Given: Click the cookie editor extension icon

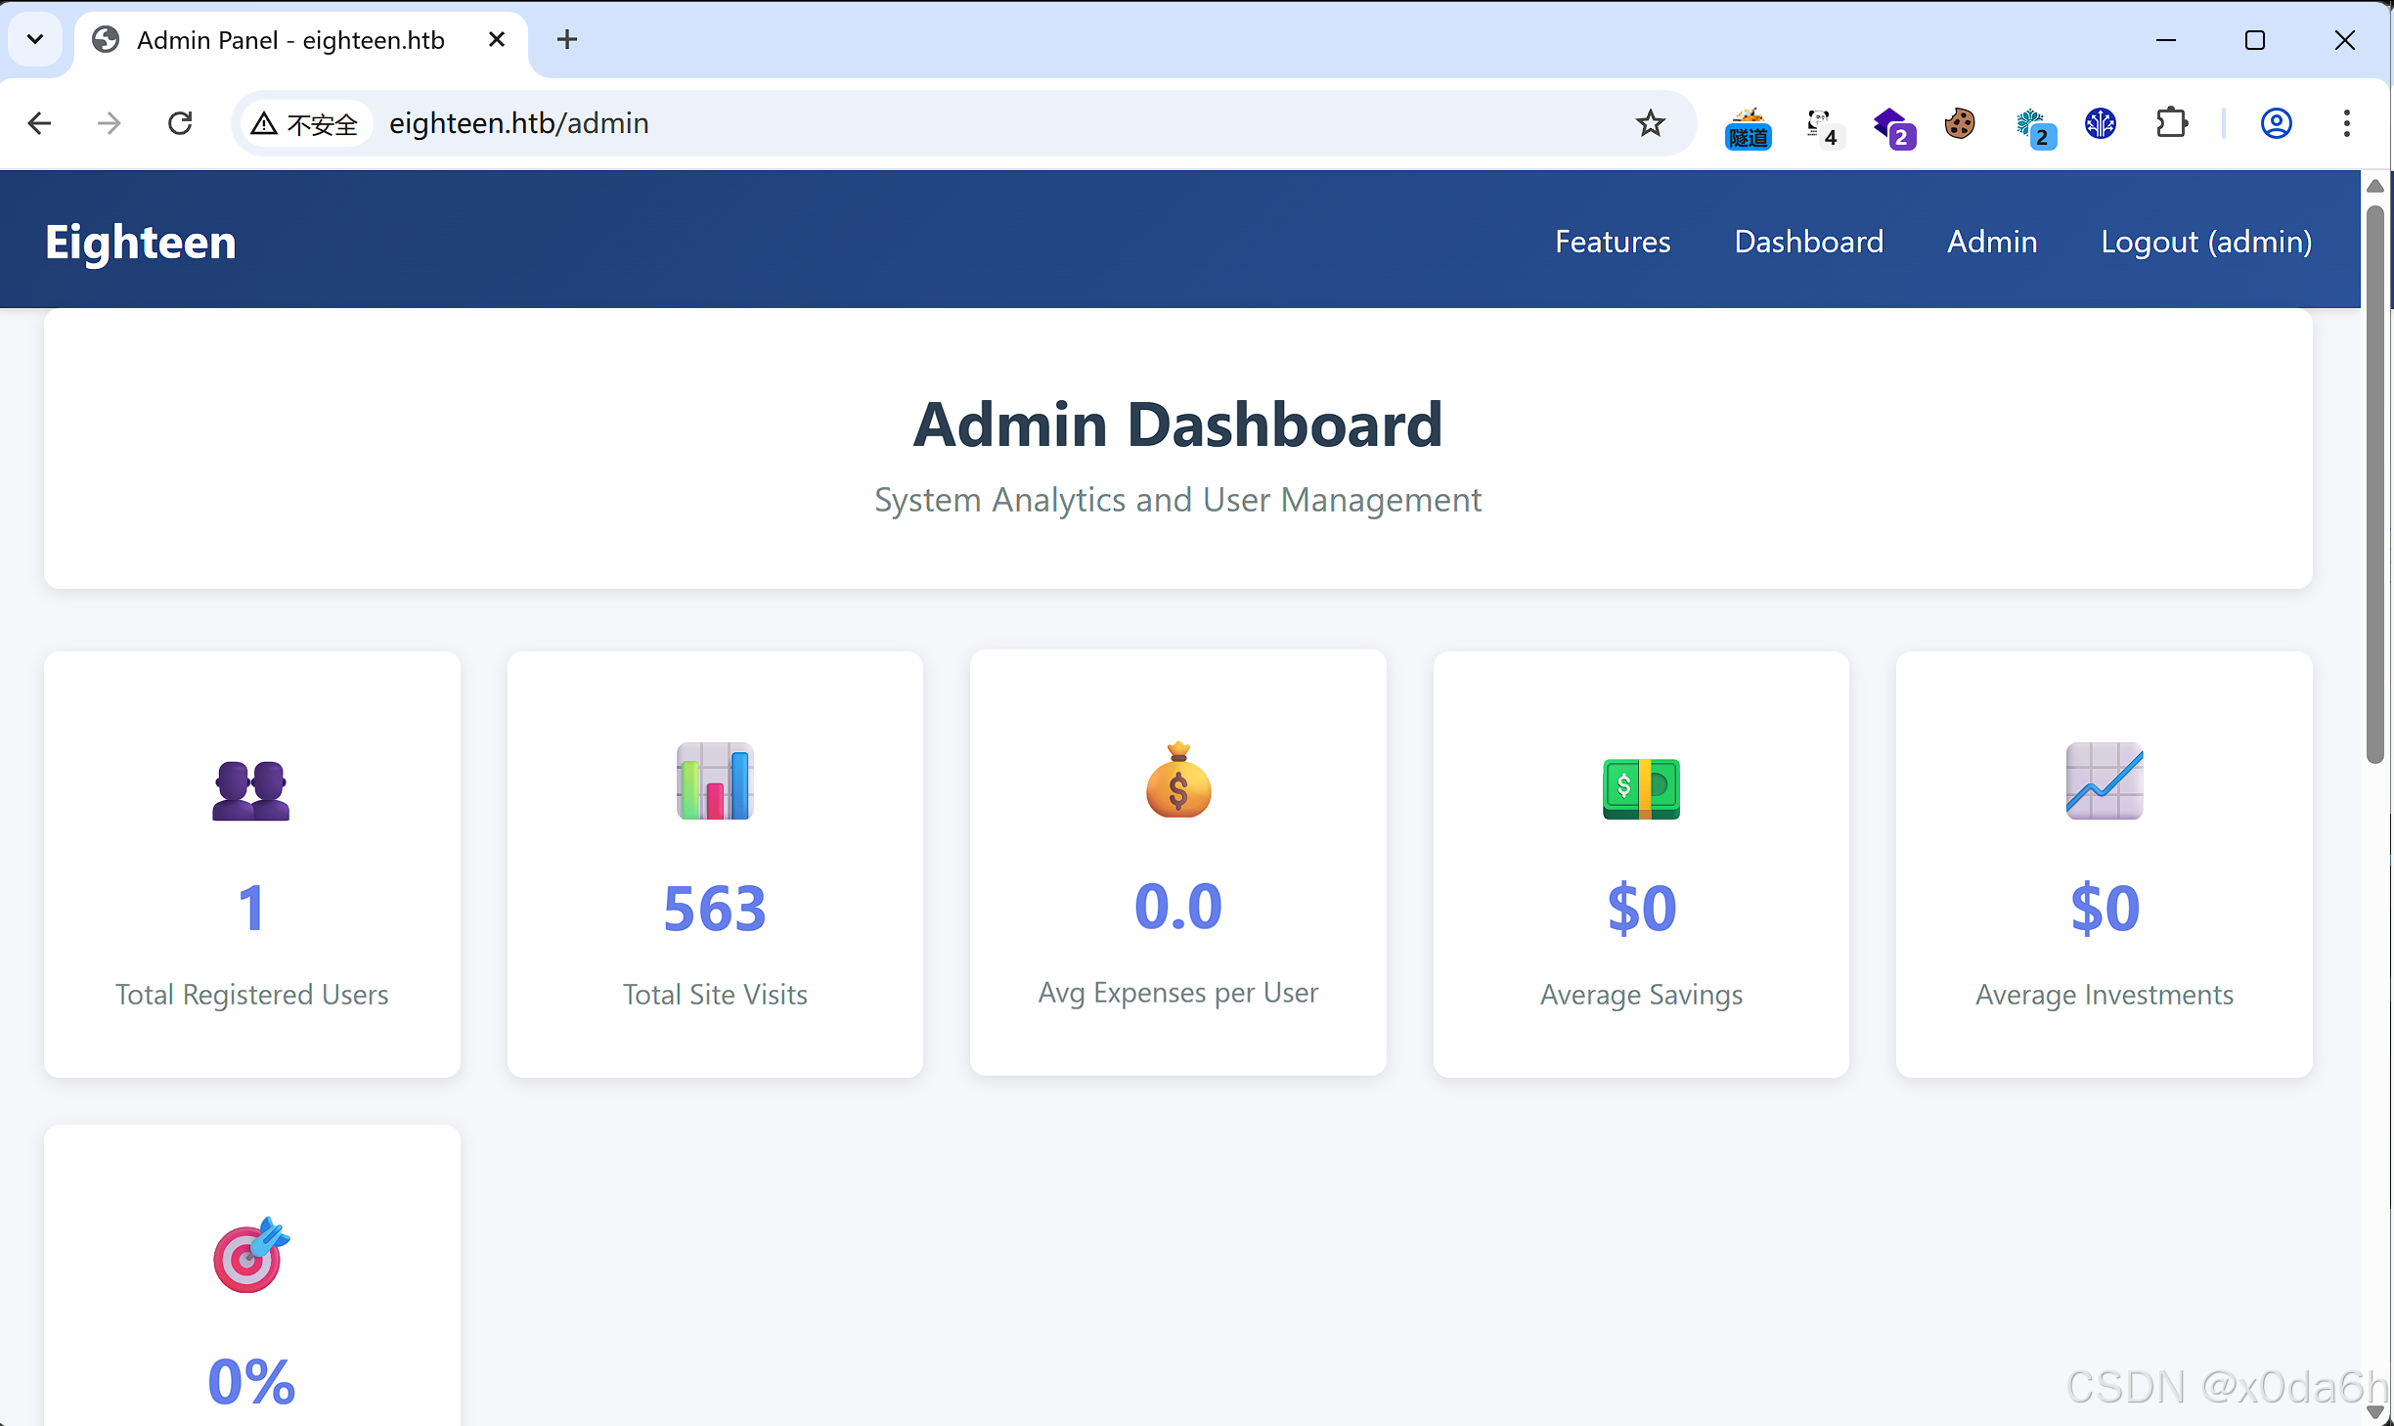Looking at the screenshot, I should tap(1959, 124).
